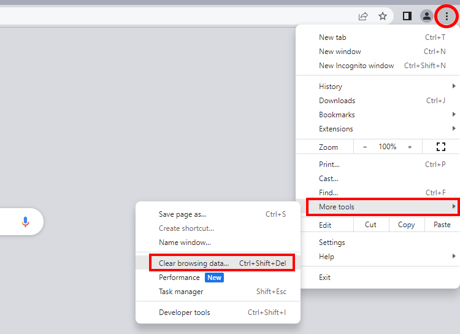Toggle fullscreen mode icon in Zoom row
The width and height of the screenshot is (460, 334).
point(440,147)
